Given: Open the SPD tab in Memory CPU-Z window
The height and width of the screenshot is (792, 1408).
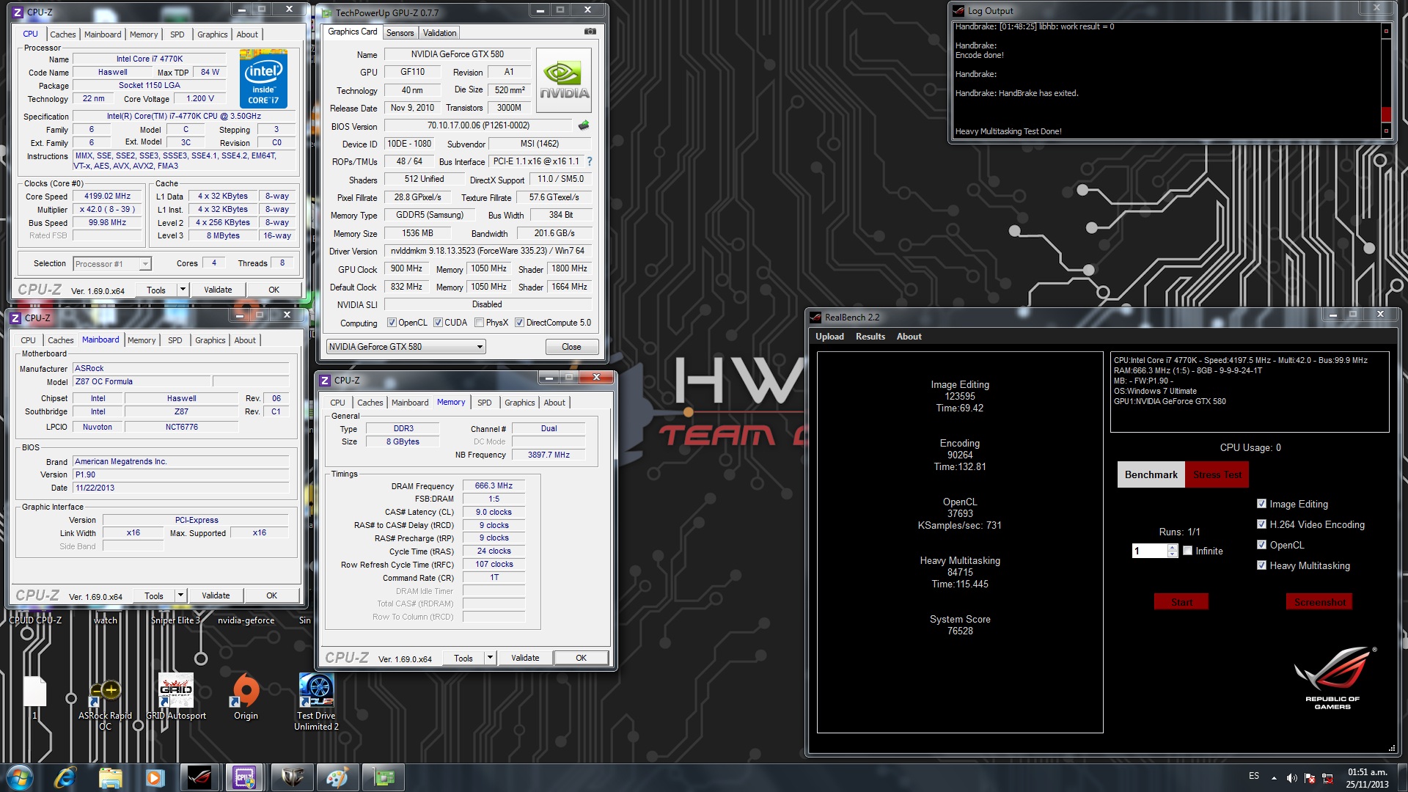Looking at the screenshot, I should point(485,403).
